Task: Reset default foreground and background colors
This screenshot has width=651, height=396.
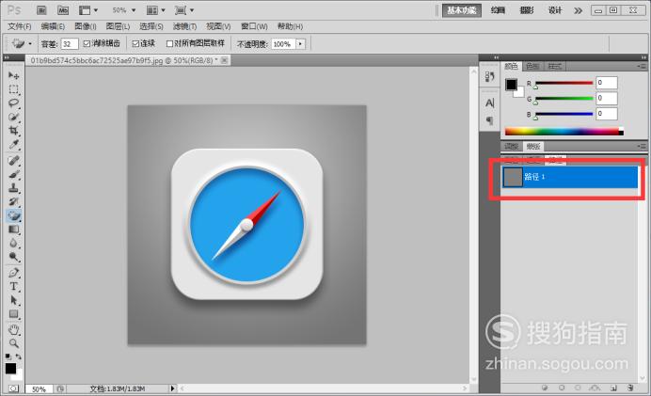Action: [x=8, y=356]
